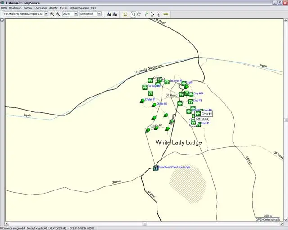
Task: Choose the route tool icon
Action: pos(153,14)
